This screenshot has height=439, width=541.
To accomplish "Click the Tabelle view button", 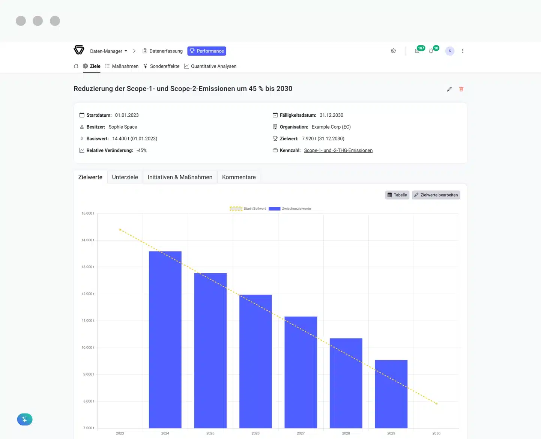I will [397, 195].
